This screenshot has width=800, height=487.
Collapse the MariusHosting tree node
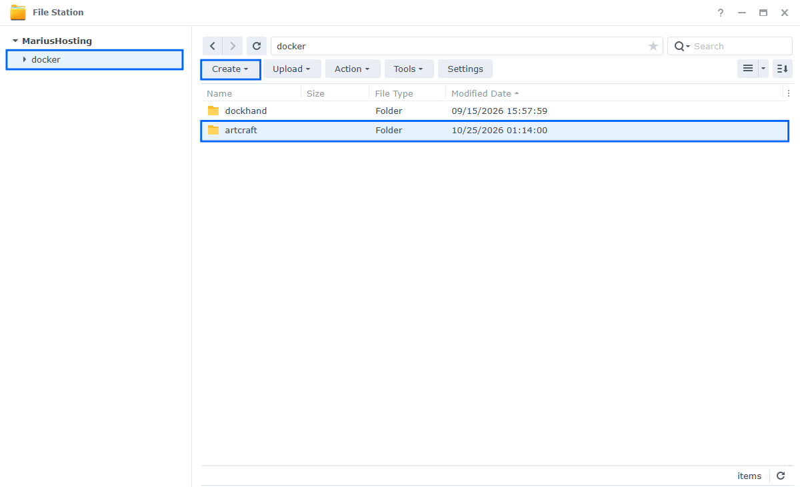click(15, 41)
